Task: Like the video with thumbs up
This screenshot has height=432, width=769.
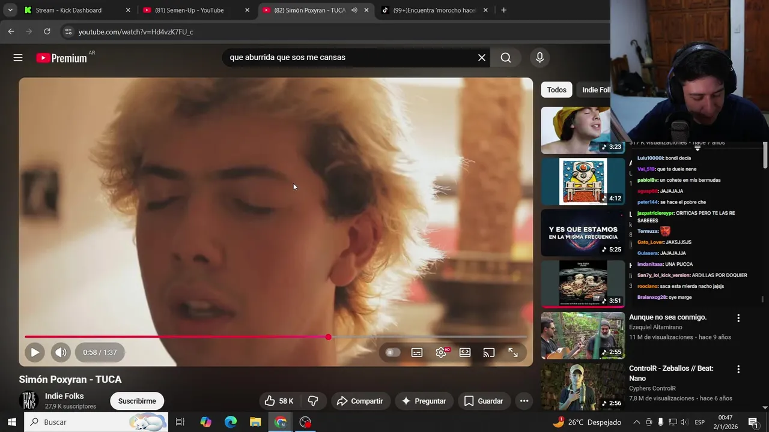Action: 279,401
